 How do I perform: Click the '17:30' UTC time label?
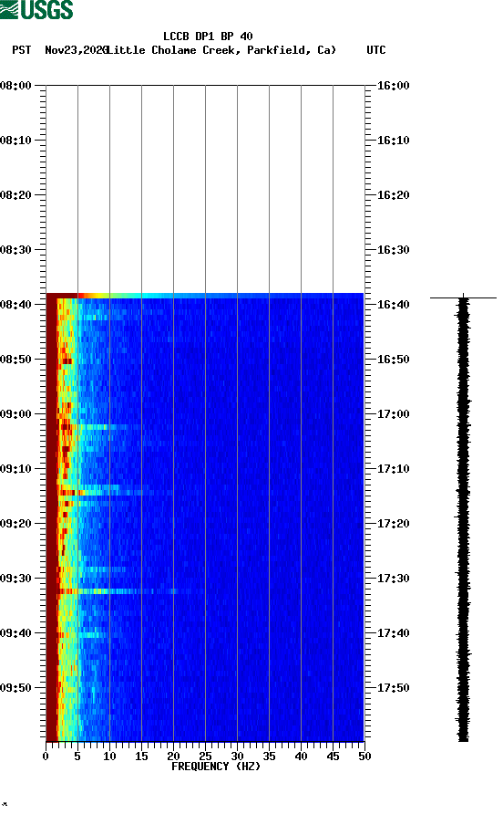click(x=393, y=579)
